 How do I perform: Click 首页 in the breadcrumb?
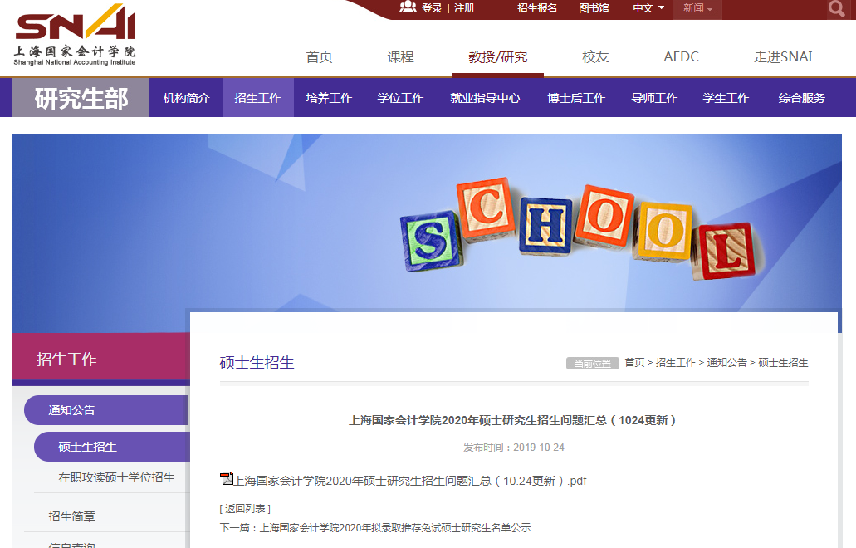[634, 363]
